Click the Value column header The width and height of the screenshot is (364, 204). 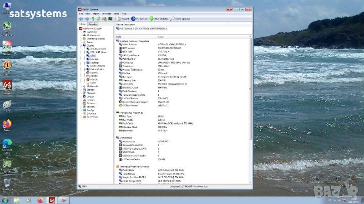point(161,36)
